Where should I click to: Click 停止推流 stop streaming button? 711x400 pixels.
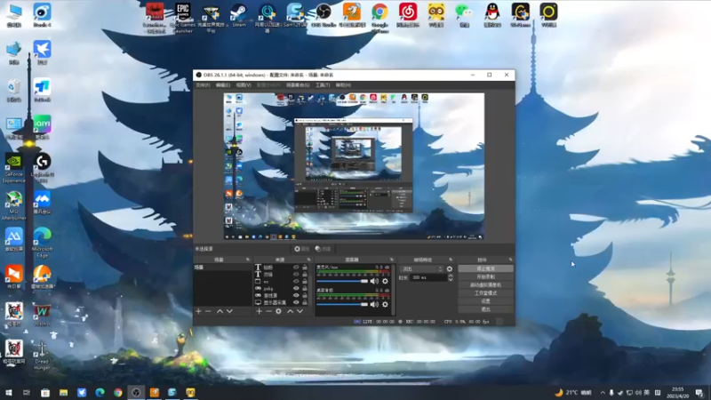point(485,269)
